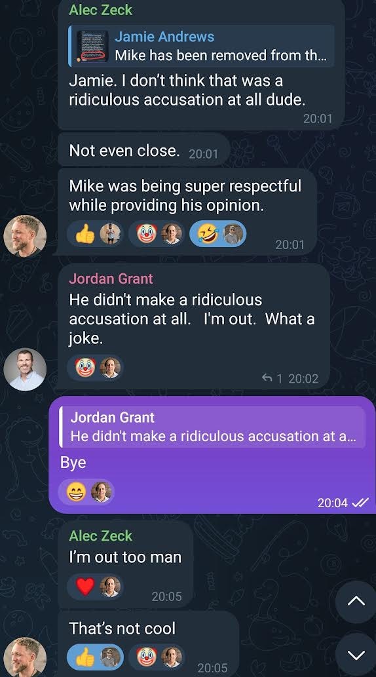Tap the Jordan Grant sender name in pink
Screen dimensions: 376x677
pyautogui.click(x=111, y=279)
